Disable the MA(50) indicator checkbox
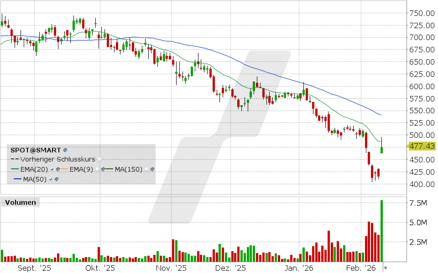Screen dimensions: 438x273 point(50,179)
